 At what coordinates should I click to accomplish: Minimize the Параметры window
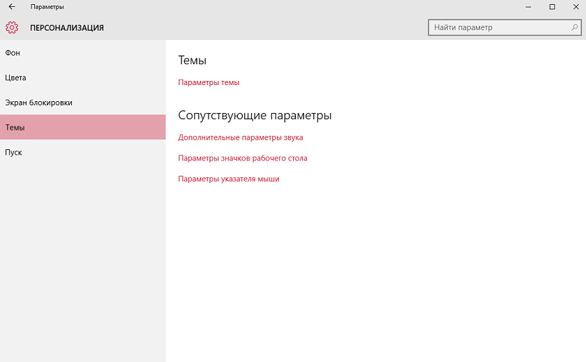[528, 7]
